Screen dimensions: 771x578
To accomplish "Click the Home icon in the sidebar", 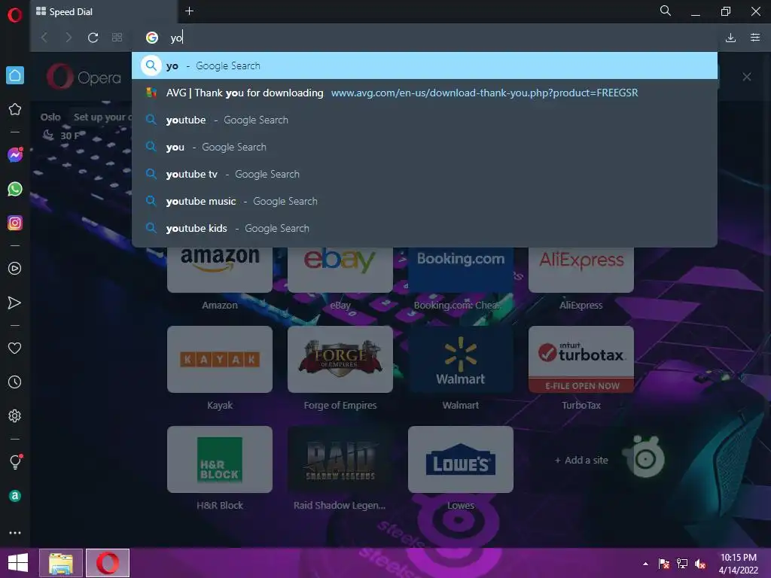I will [15, 75].
